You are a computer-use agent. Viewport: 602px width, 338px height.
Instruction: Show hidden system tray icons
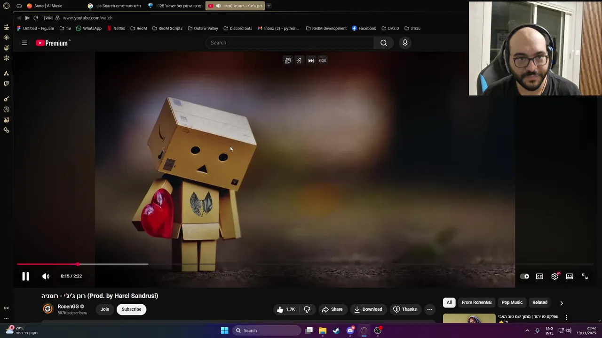[527, 330]
